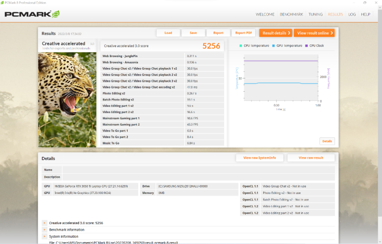The image size is (382, 244).
Task: Click View raw result
Action: pos(311,158)
